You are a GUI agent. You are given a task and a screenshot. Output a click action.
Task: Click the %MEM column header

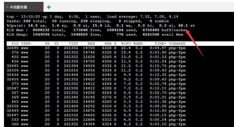pyautogui.click(x=138, y=43)
